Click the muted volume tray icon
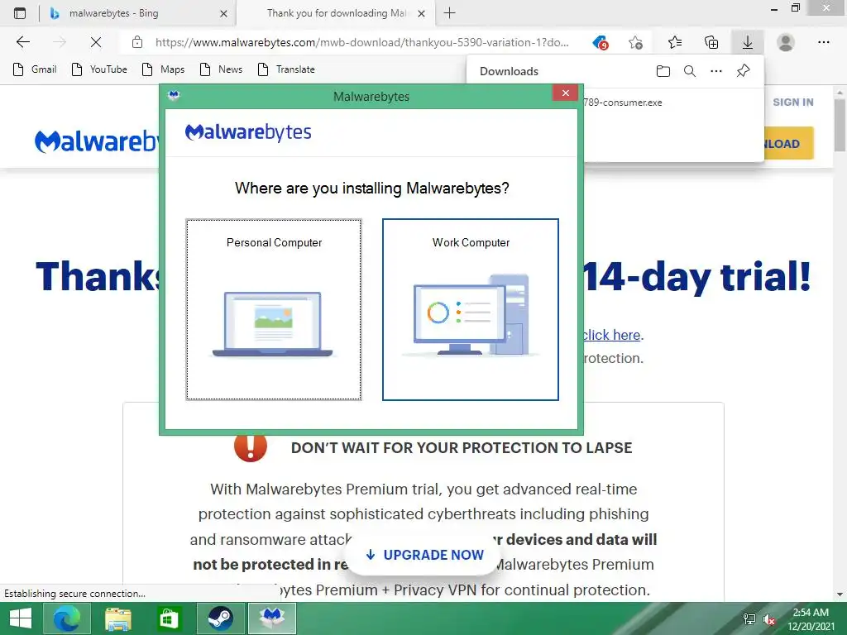The width and height of the screenshot is (847, 635). (769, 618)
